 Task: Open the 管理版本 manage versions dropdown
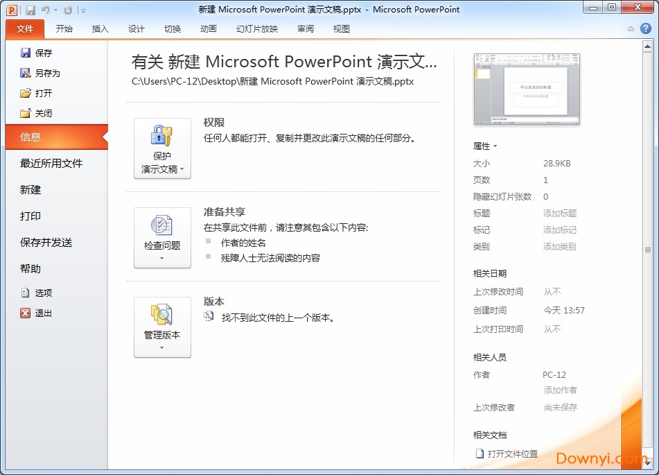[162, 327]
